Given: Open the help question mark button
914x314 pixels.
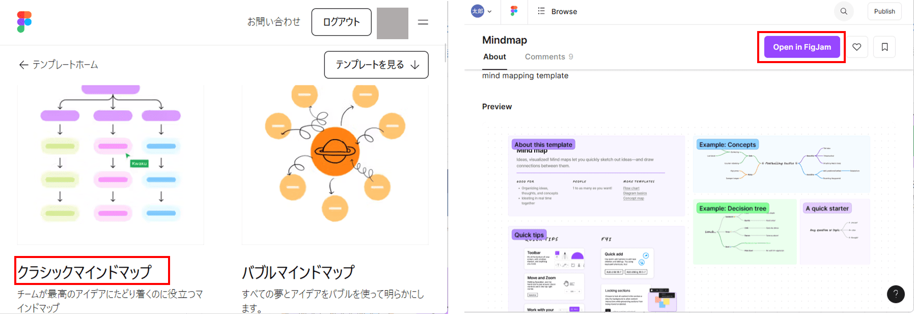Looking at the screenshot, I should [x=896, y=294].
